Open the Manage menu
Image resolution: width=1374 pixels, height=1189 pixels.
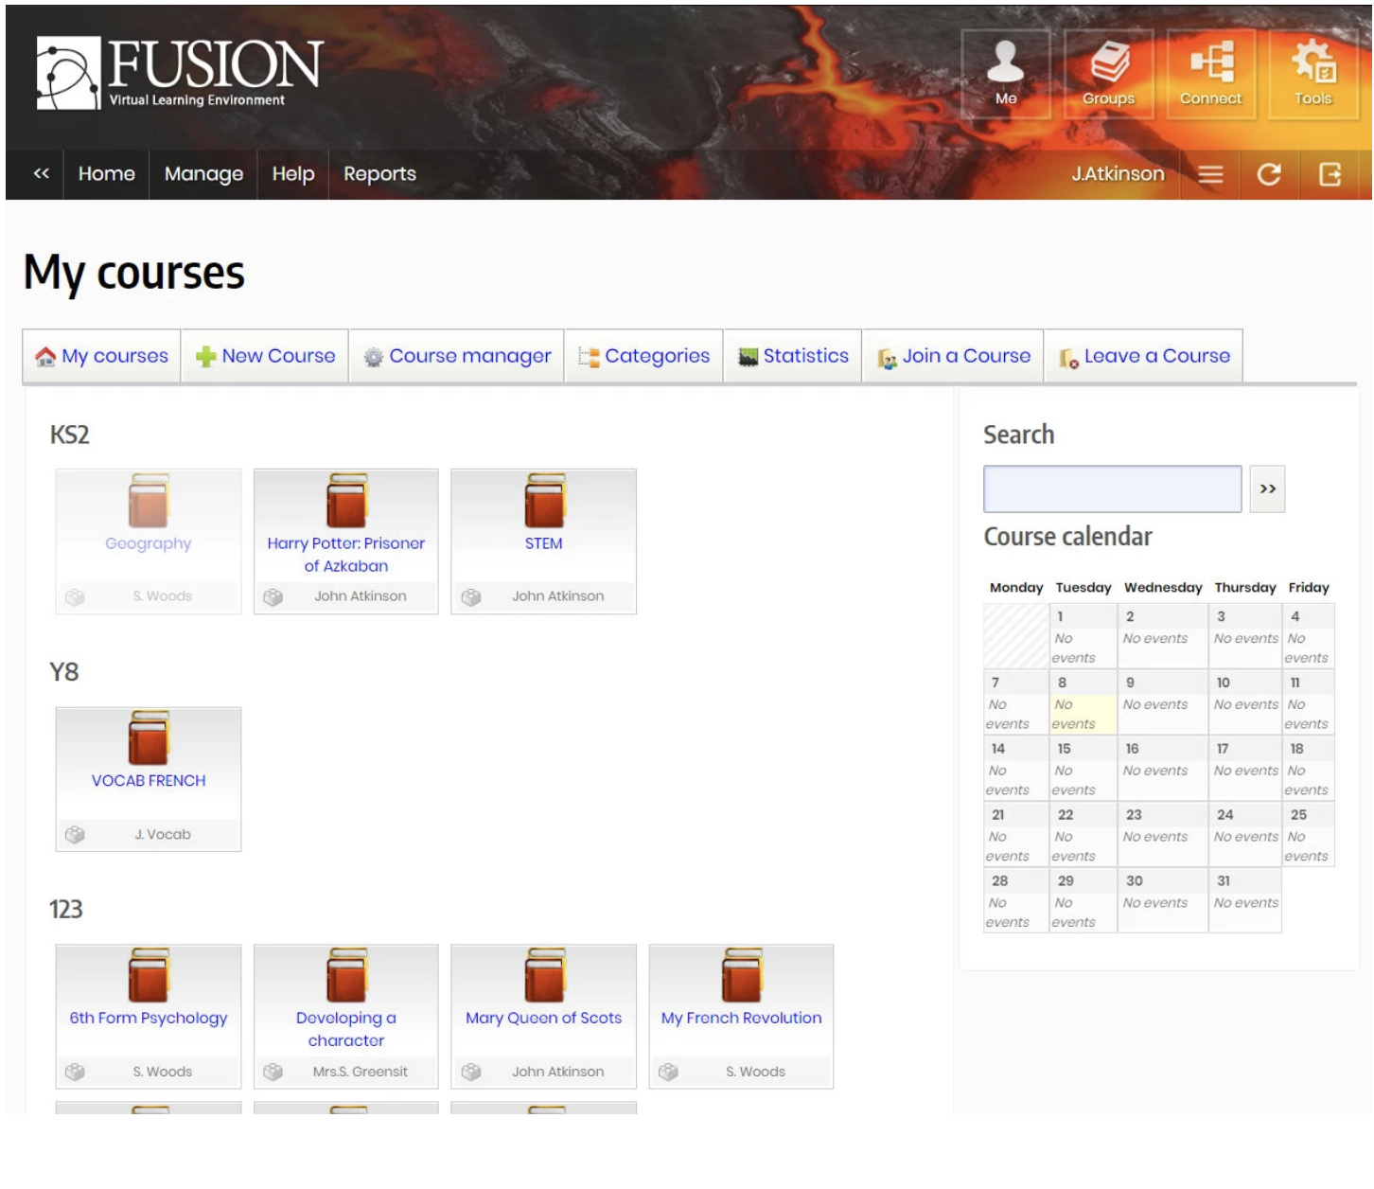click(x=203, y=174)
